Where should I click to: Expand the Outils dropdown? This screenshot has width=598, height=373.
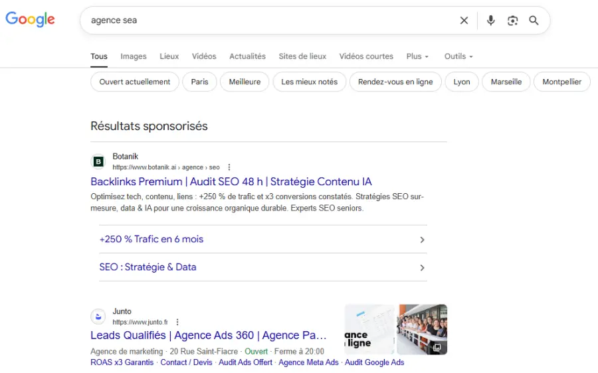click(x=458, y=56)
